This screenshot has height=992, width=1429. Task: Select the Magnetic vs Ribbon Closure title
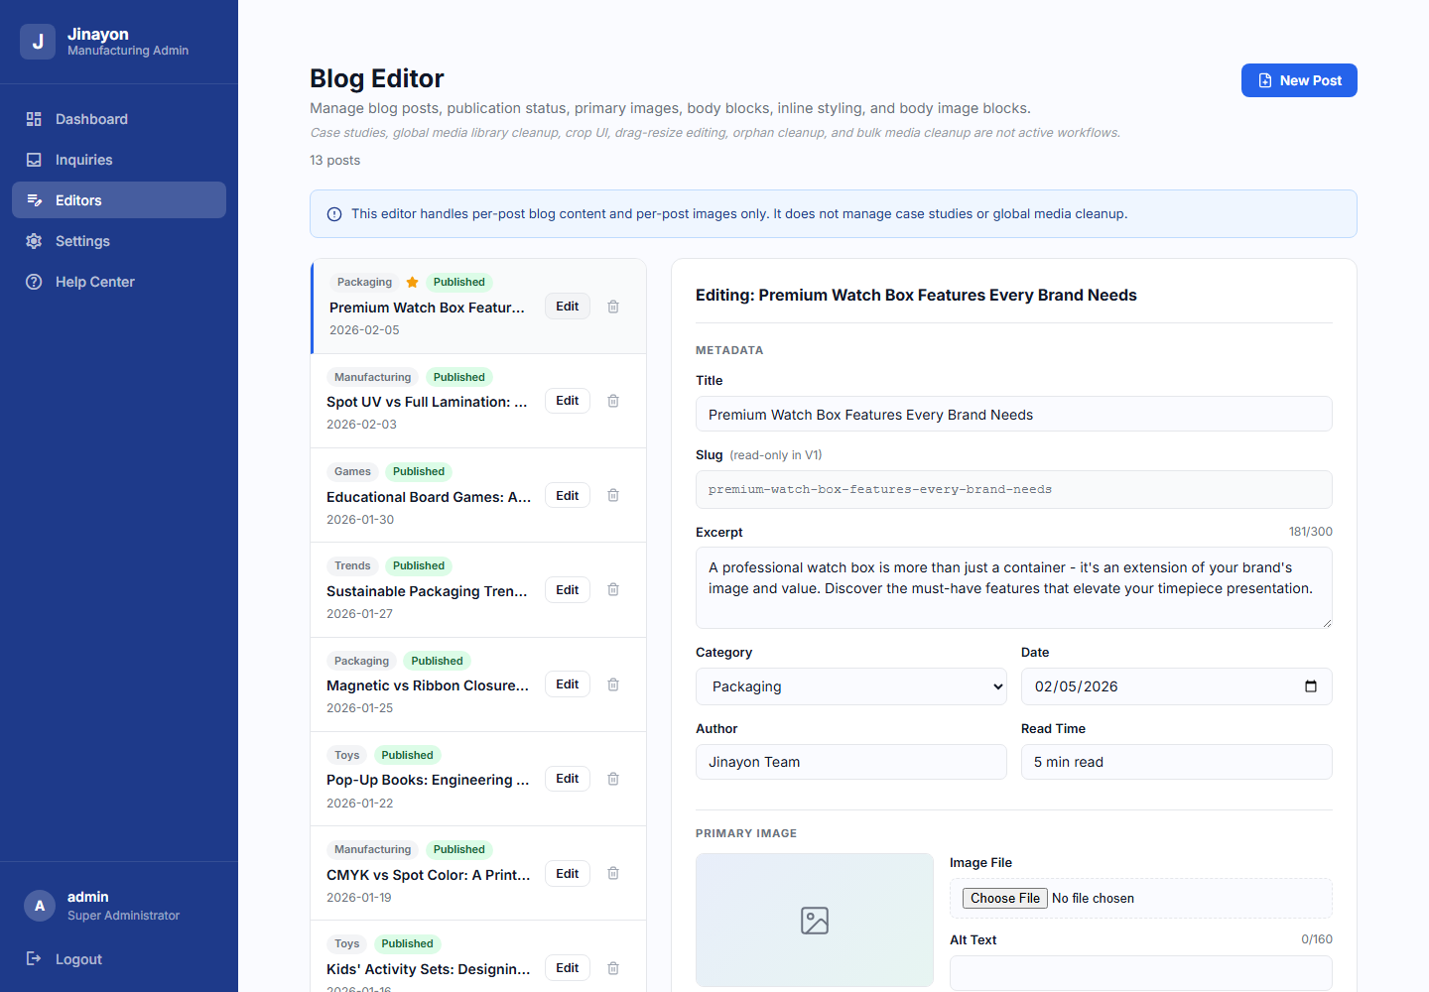[x=428, y=685]
